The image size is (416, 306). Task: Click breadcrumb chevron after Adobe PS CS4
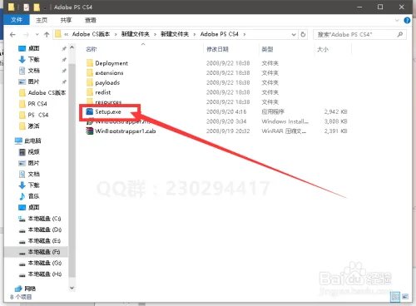245,34
